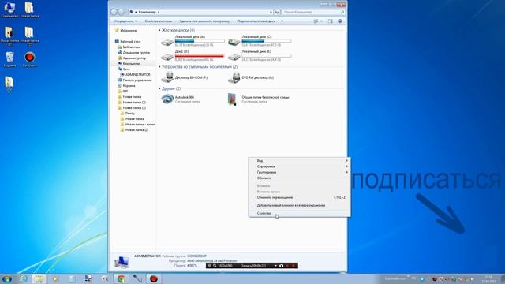Open the recorder bar dropdown arrow
The image size is (505, 284).
(275, 266)
